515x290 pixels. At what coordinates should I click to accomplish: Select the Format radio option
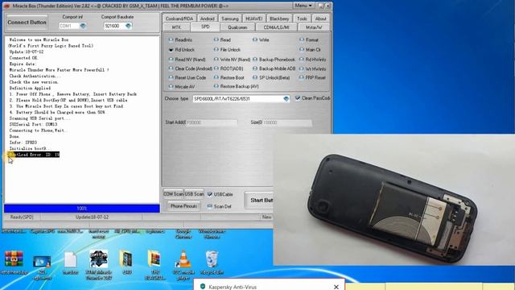309,39
